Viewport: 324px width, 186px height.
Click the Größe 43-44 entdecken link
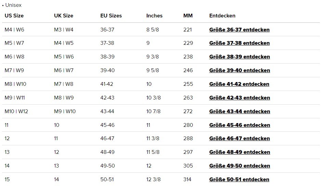point(239,111)
